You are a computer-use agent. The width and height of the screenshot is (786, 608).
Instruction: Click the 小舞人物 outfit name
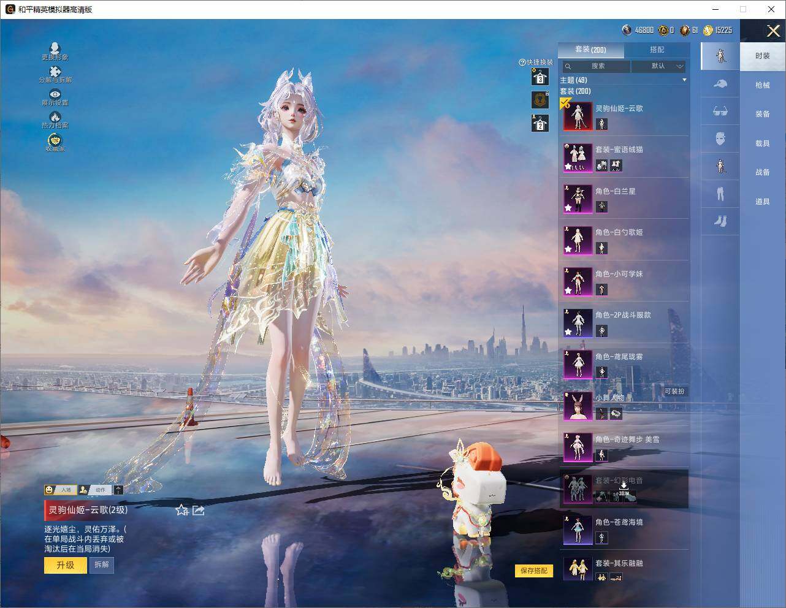[x=611, y=398]
